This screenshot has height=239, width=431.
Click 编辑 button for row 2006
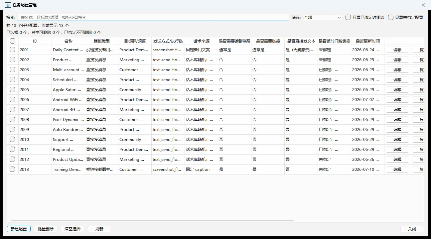(x=397, y=99)
